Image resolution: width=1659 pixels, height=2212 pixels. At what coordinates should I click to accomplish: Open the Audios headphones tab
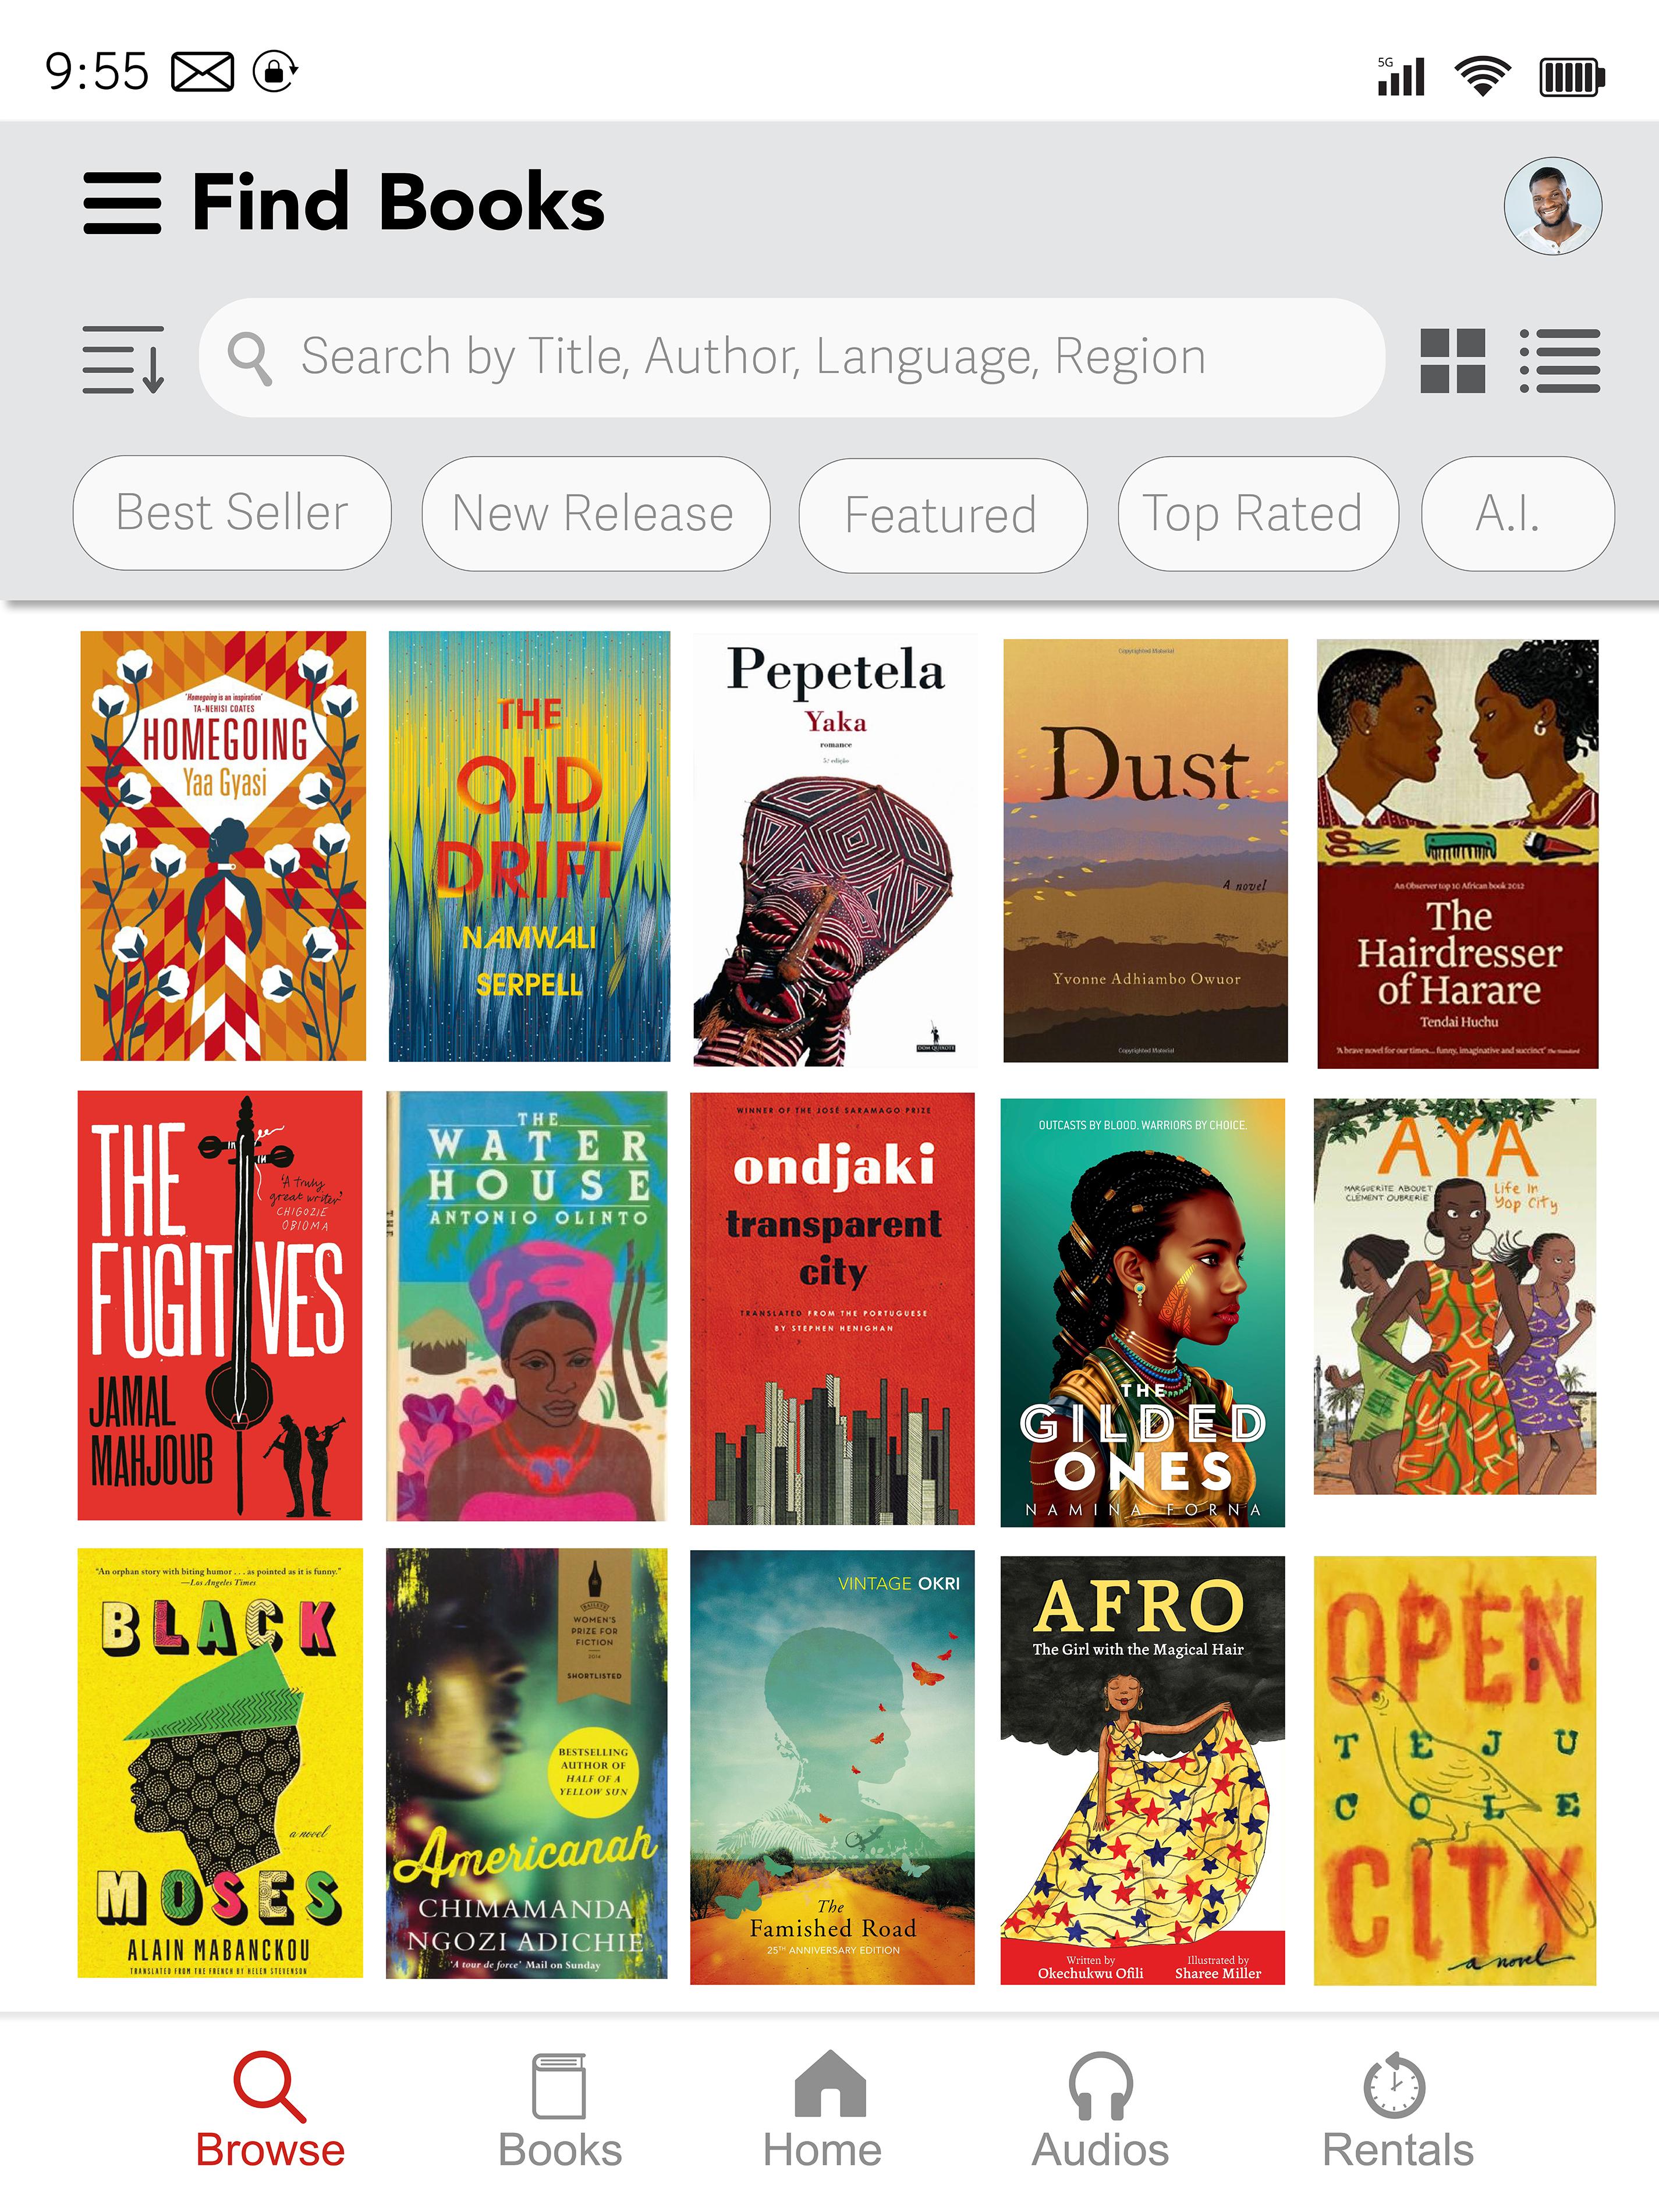[x=1100, y=2110]
